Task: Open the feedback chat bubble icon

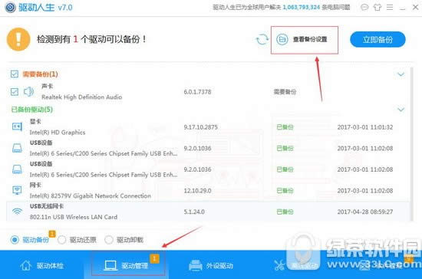Action: [x=364, y=7]
